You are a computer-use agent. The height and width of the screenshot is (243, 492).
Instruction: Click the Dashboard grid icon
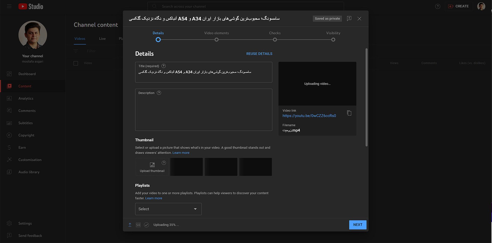point(9,74)
